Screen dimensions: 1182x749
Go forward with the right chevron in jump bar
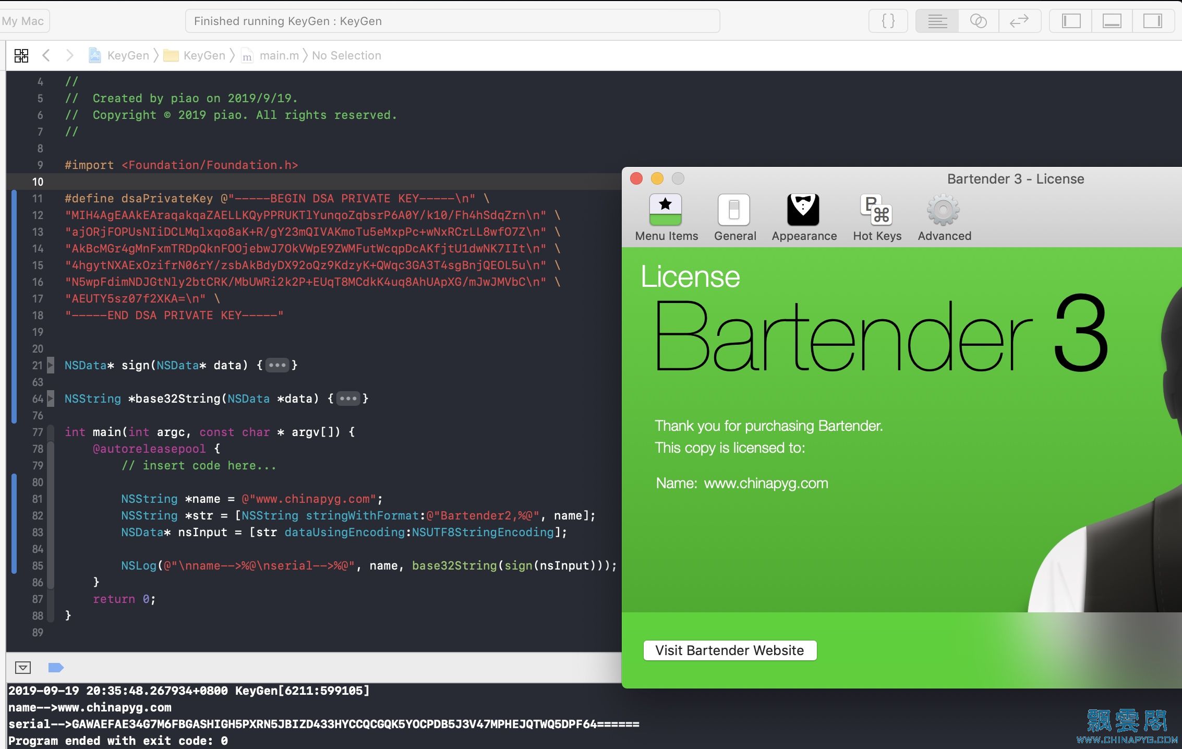pos(69,55)
